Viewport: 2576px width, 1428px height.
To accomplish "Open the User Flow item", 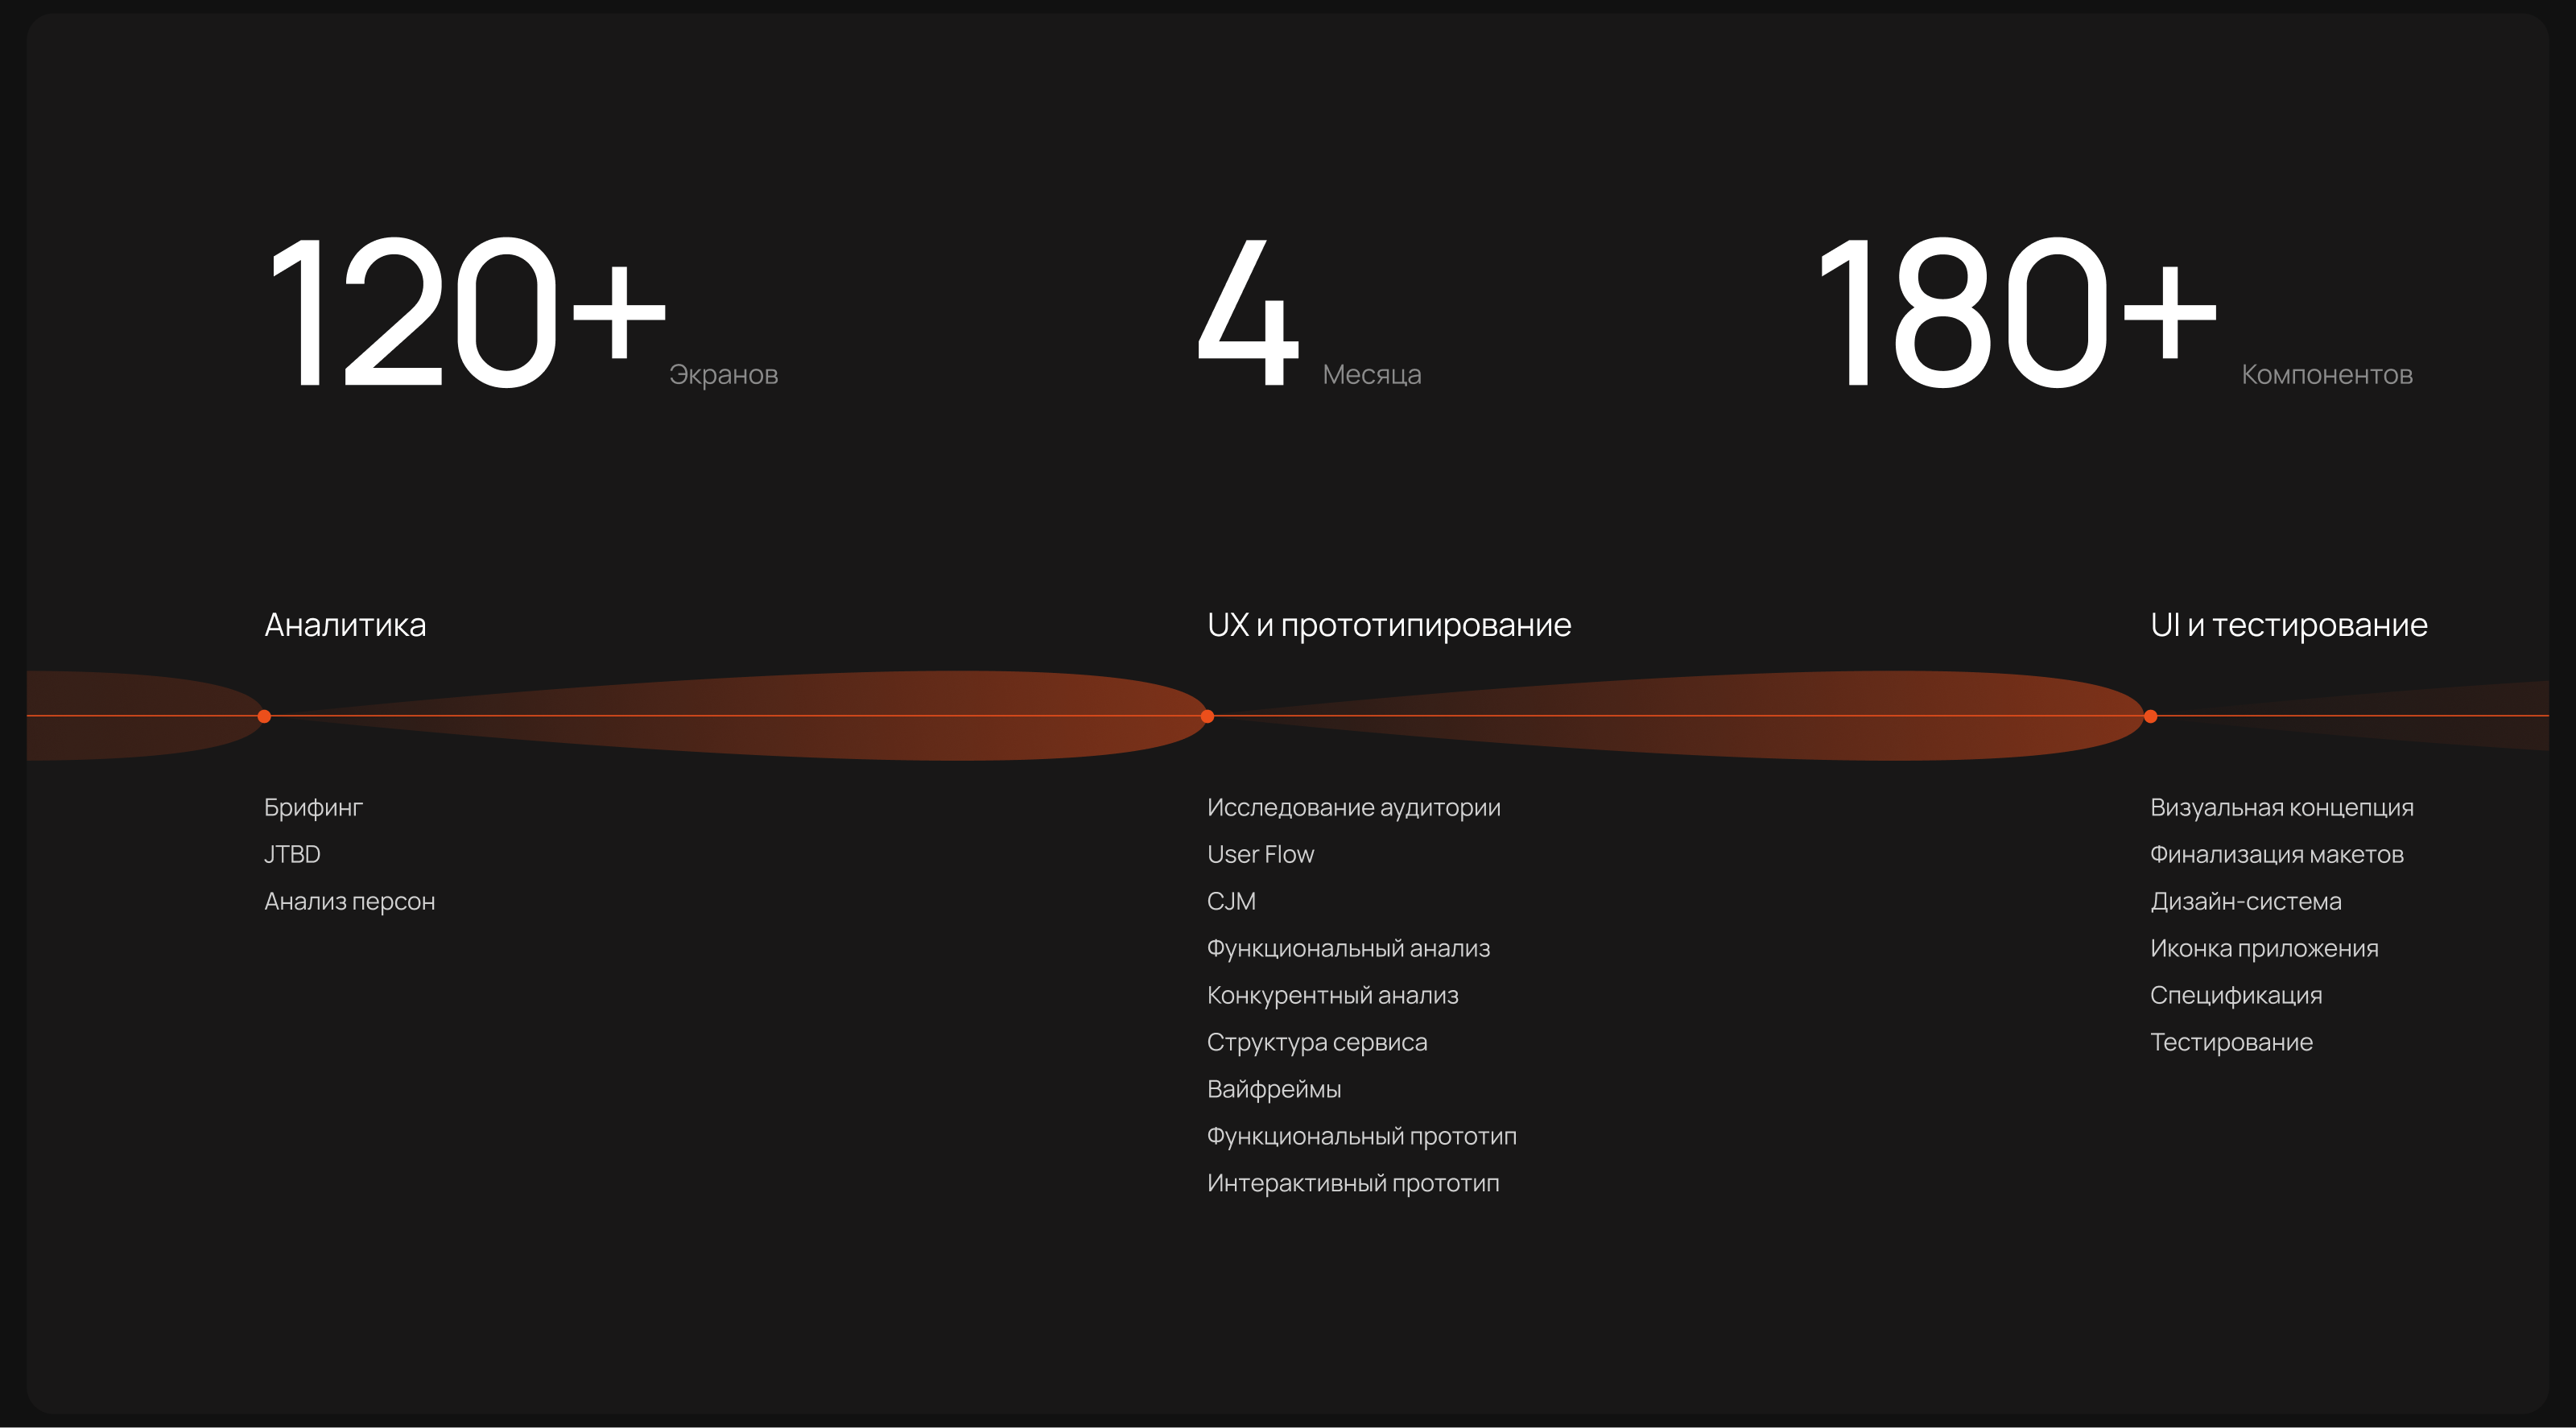I will pos(1260,854).
